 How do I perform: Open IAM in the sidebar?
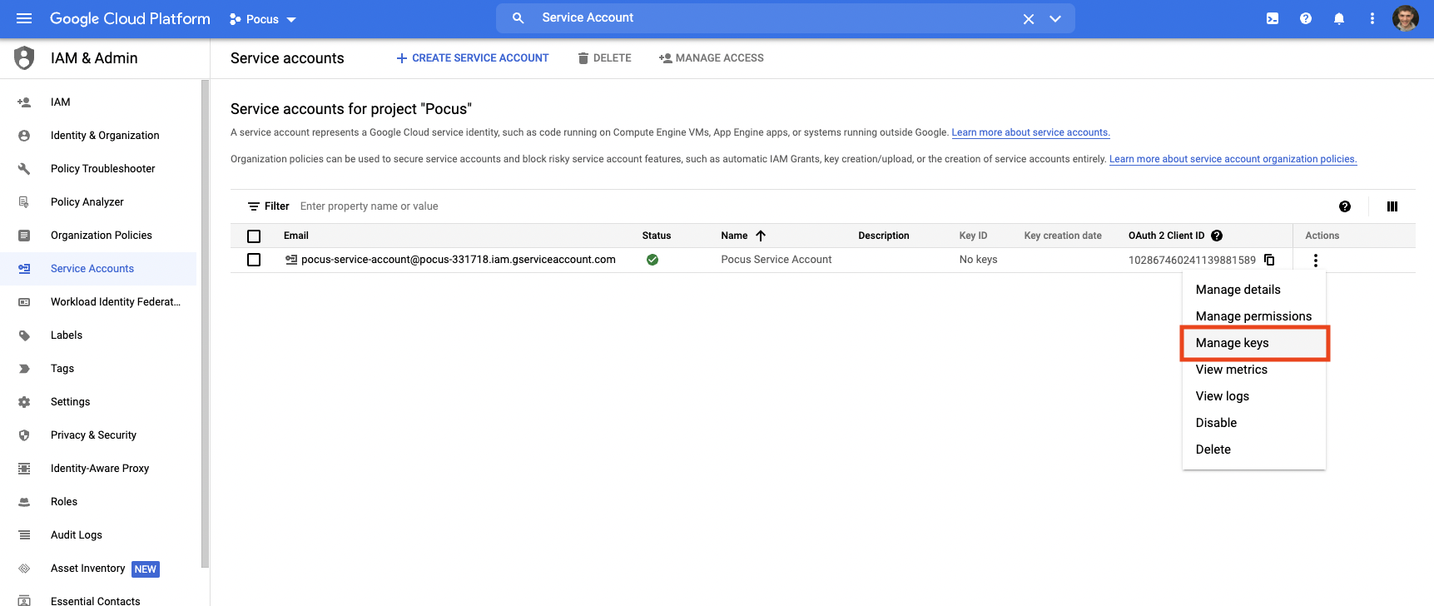pos(60,102)
